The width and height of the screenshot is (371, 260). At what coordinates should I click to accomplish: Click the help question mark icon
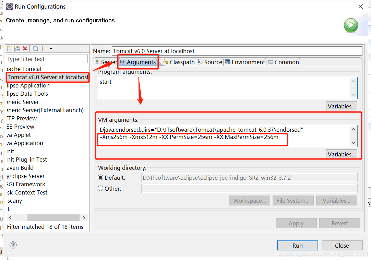13,245
